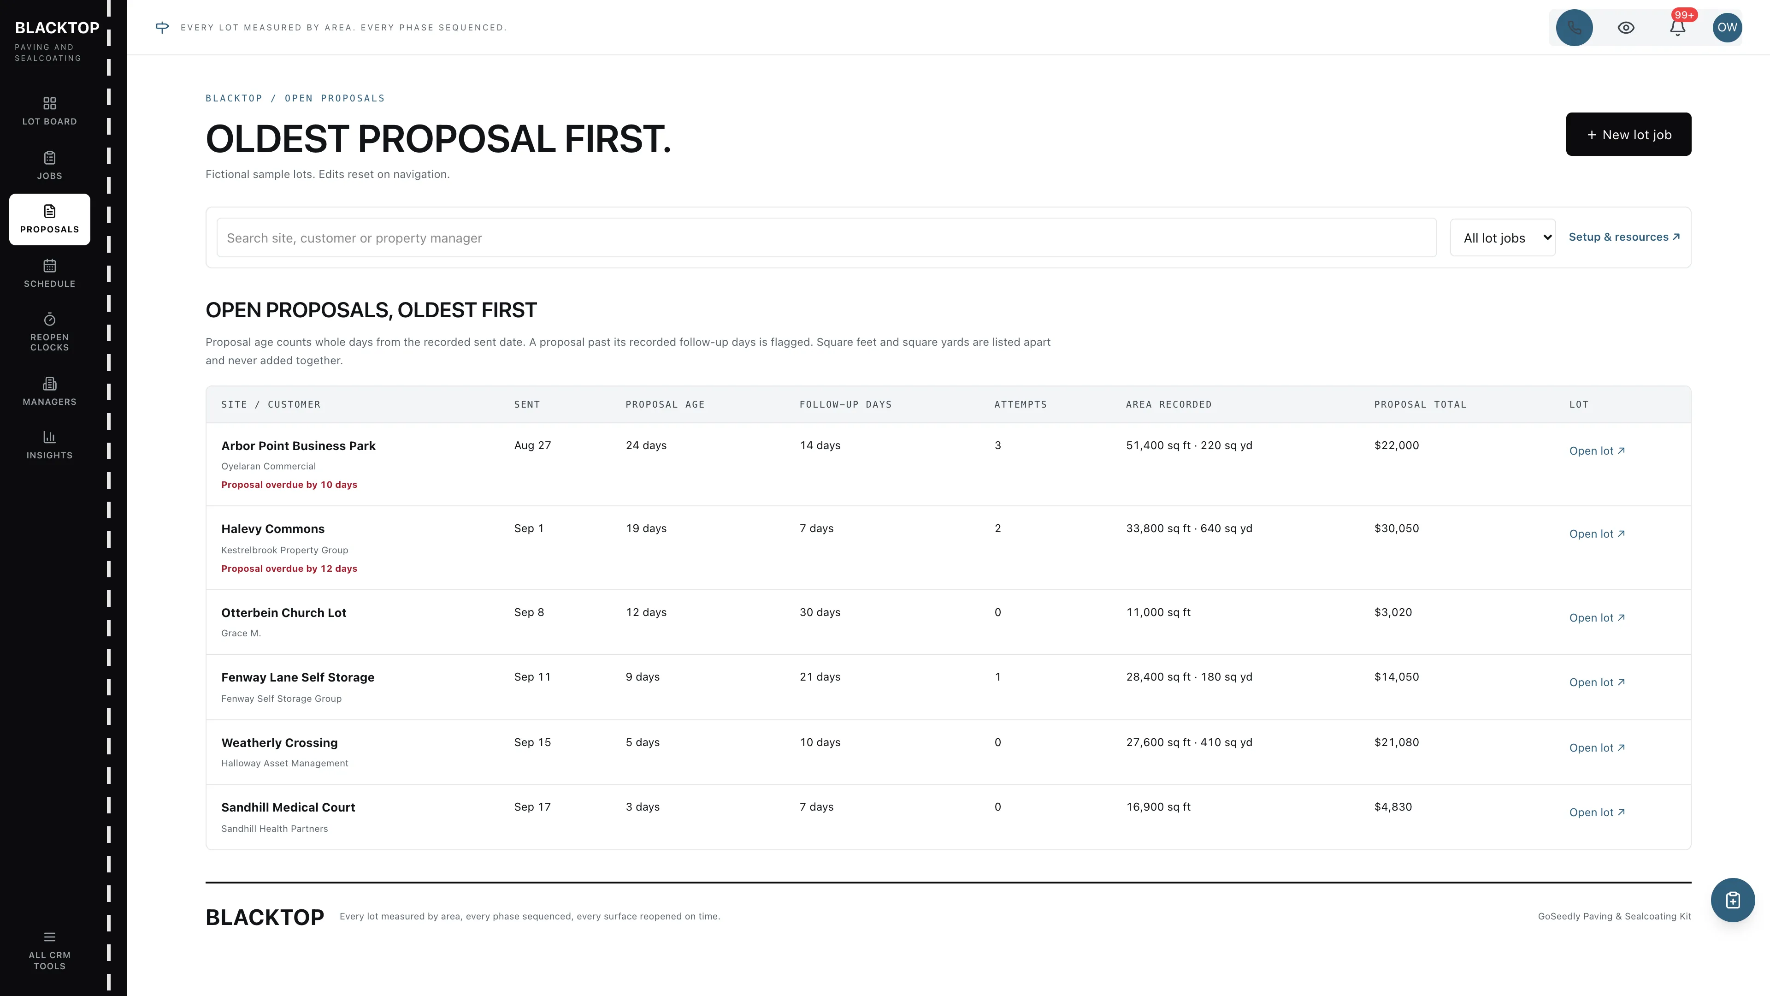Screen dimensions: 1770x996
Task: Click 'Proposal overdue by 12 days' flag
Action: point(289,569)
